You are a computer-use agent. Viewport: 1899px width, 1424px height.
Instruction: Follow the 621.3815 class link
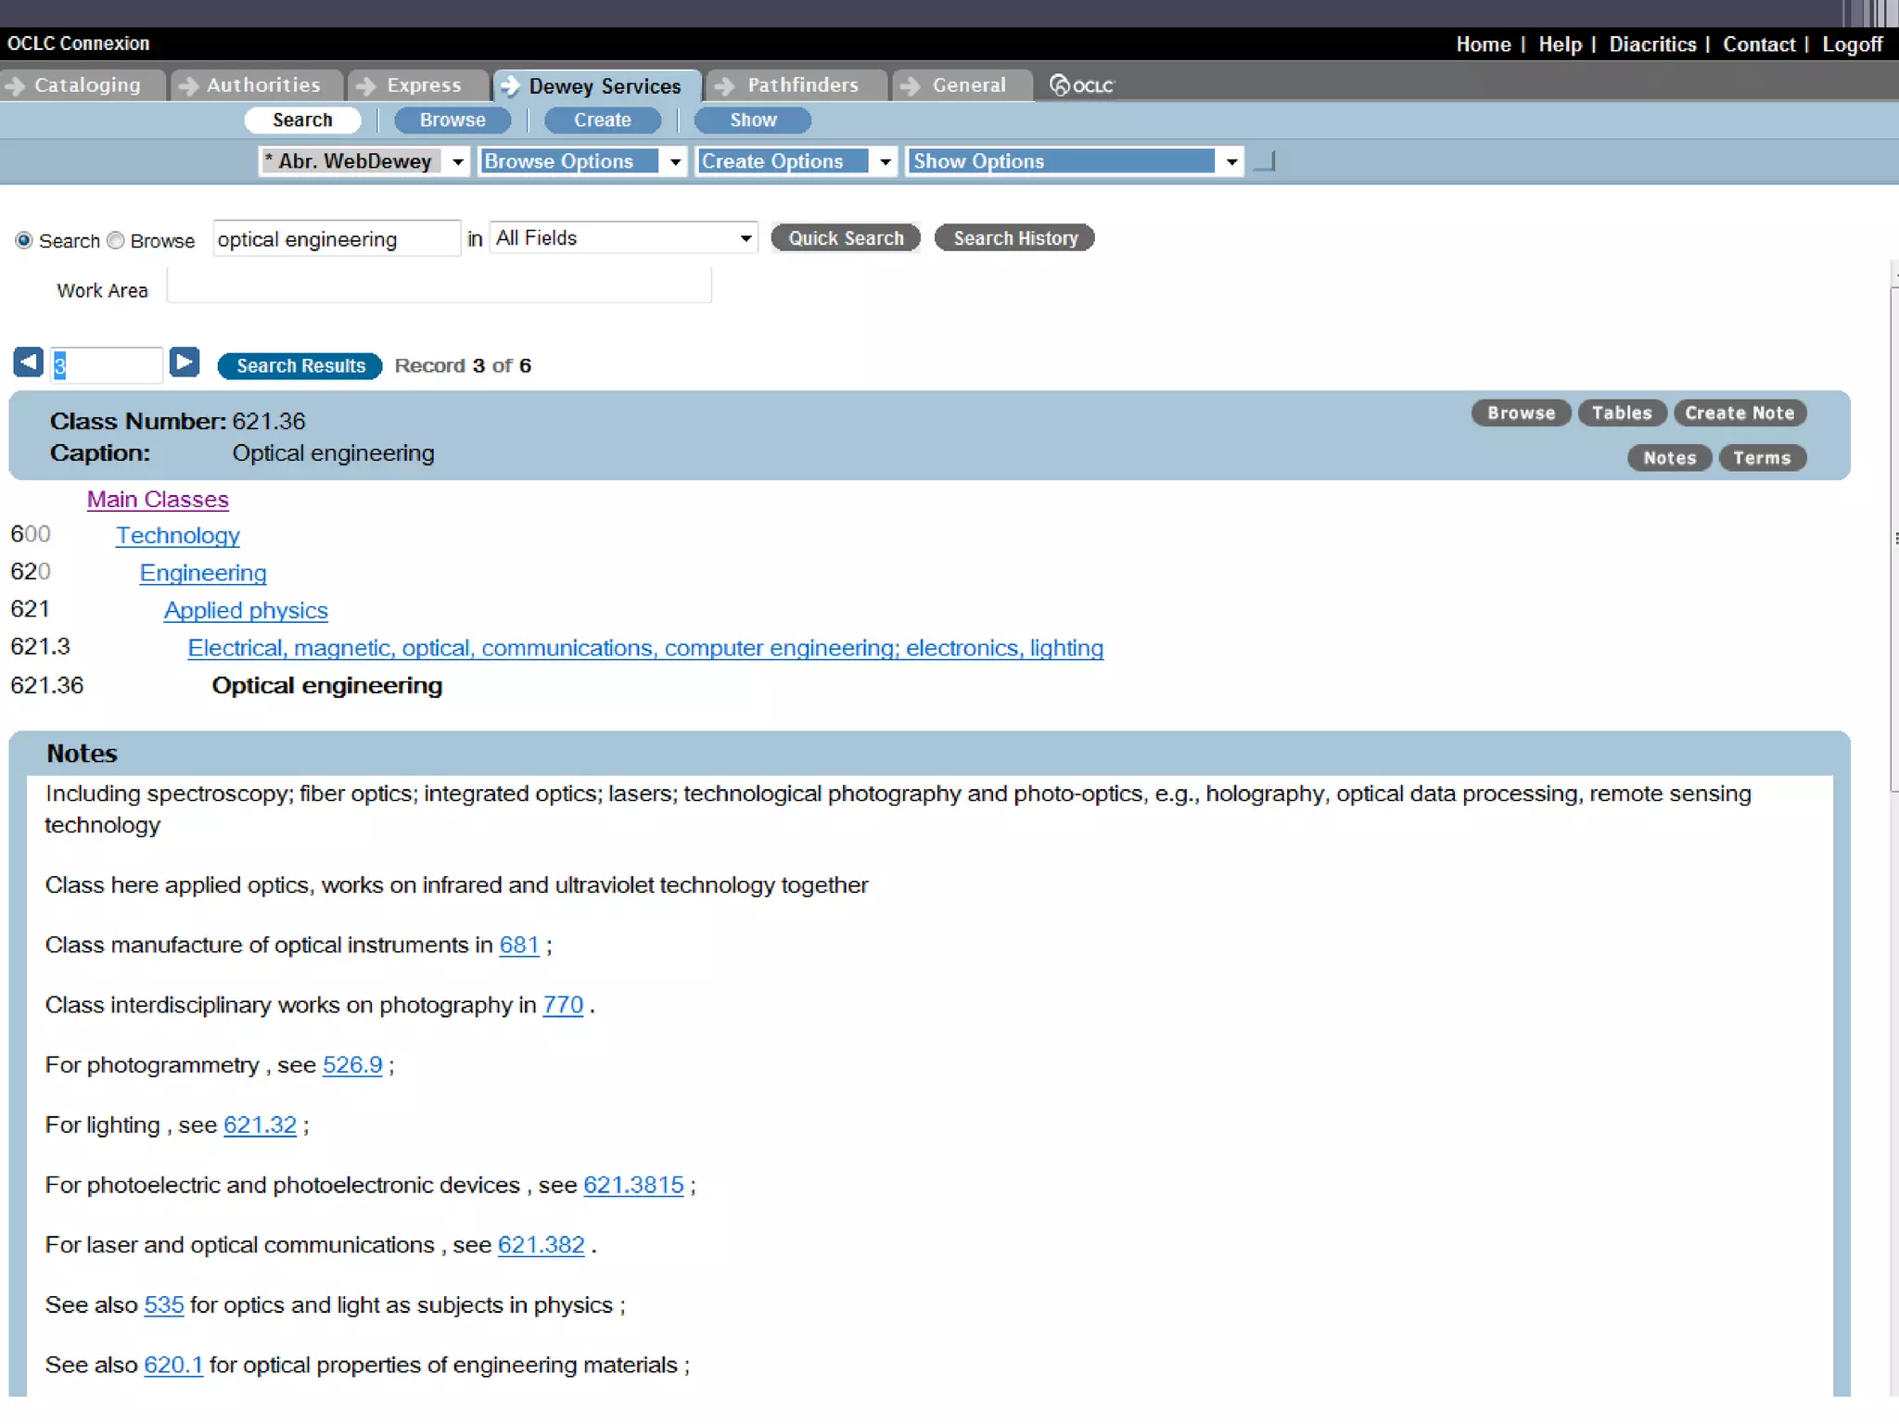pos(633,1185)
